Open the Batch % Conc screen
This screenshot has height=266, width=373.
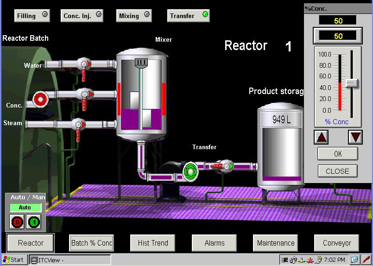pos(92,243)
